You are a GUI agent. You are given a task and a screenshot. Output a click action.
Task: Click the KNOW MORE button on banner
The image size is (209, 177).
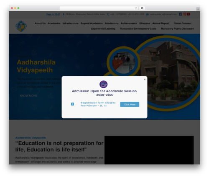point(28,95)
